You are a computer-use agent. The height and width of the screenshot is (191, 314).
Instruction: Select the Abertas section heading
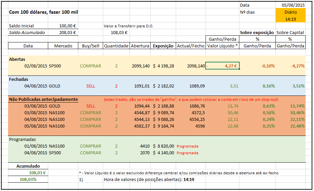click(17, 59)
